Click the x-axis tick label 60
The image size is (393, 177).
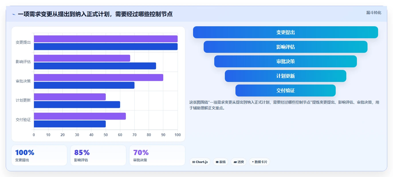120,135
